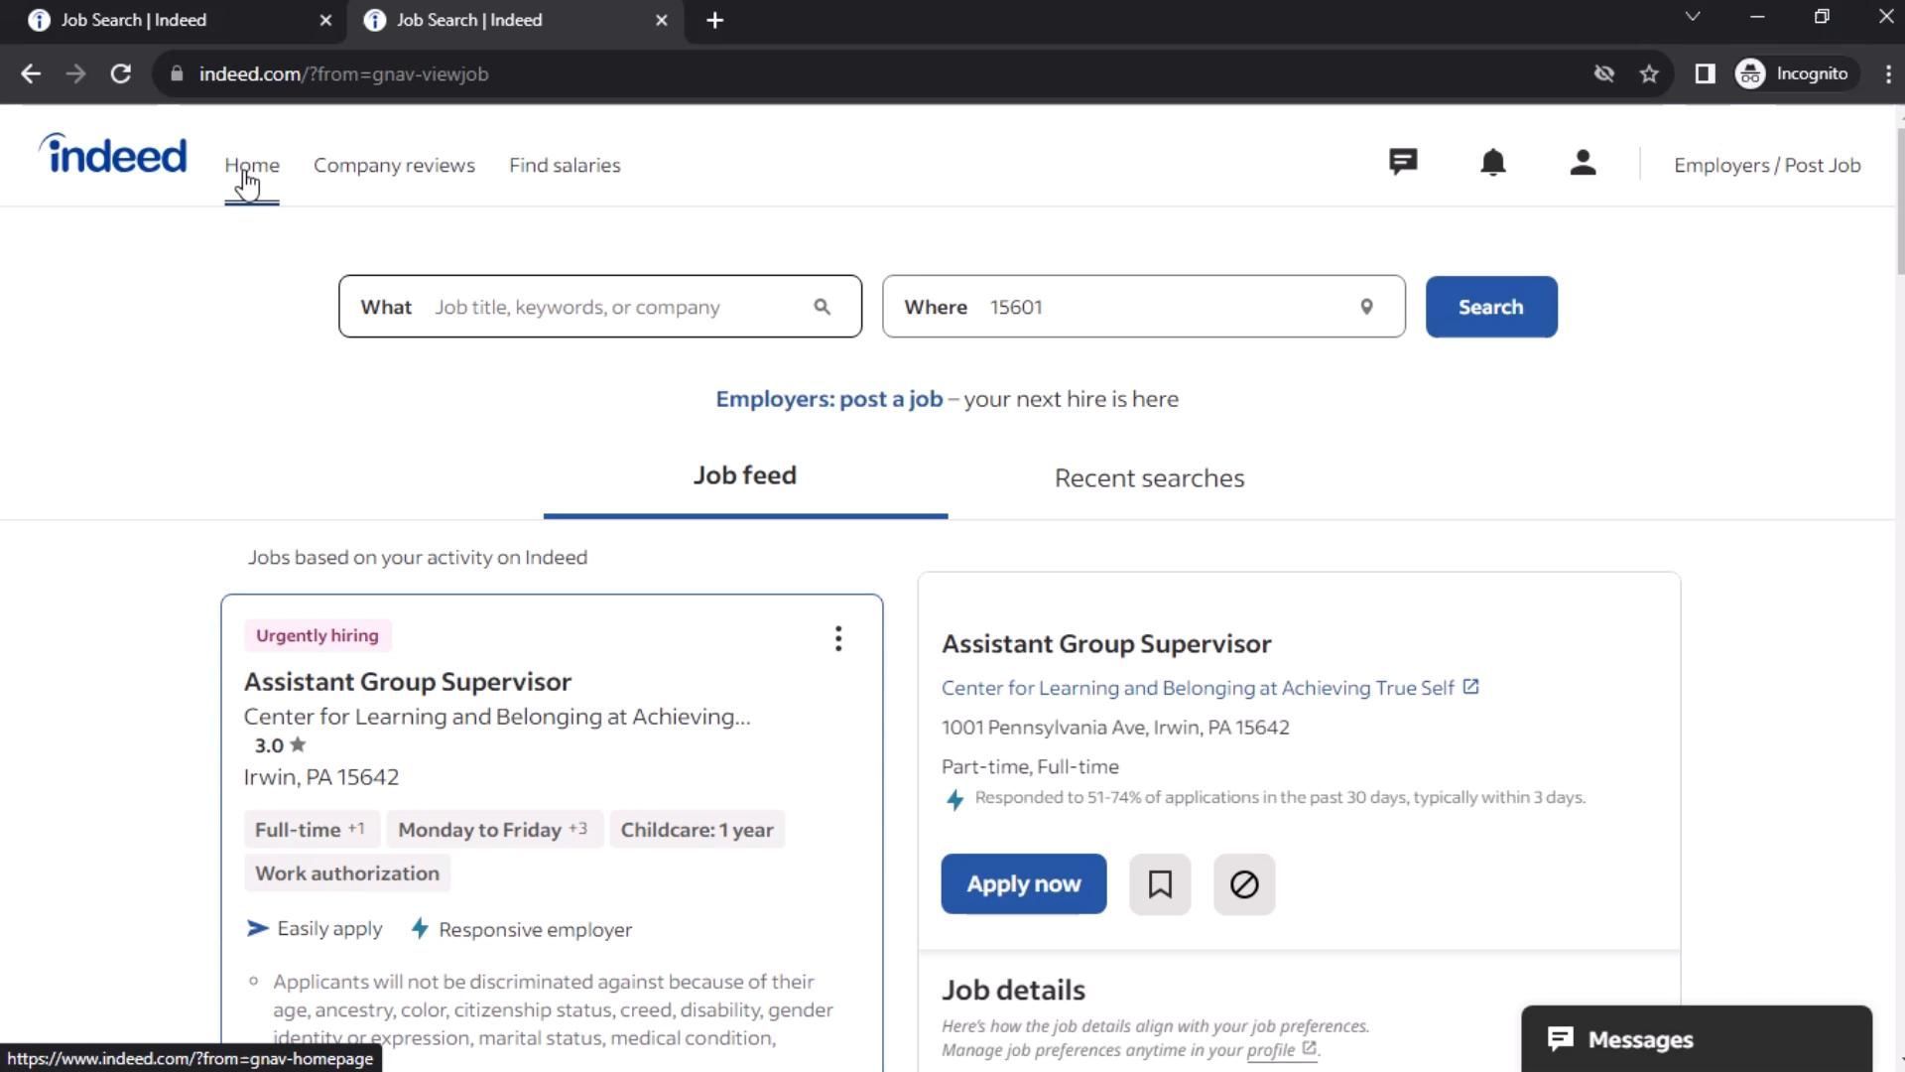Open the Company reviews menu item
Screen dimensions: 1905x1072
point(394,166)
